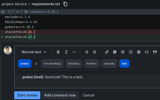The height and width of the screenshot is (100, 160).
Task: Toggle bold formatting
Action: click(58, 52)
